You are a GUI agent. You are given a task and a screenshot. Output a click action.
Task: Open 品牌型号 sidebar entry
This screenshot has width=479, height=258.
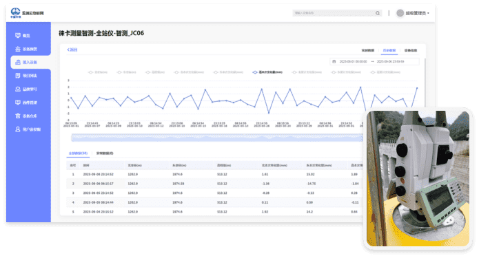point(26,89)
